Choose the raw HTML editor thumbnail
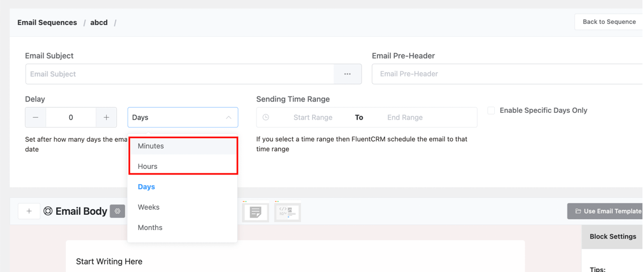Screen dimensions: 643x272 coord(288,211)
